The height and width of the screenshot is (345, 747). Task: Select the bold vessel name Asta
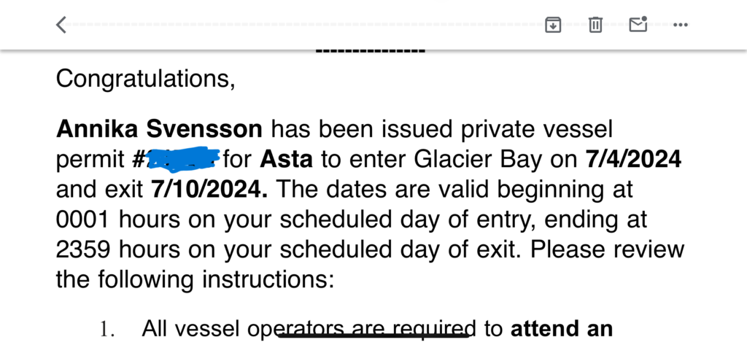pos(286,160)
